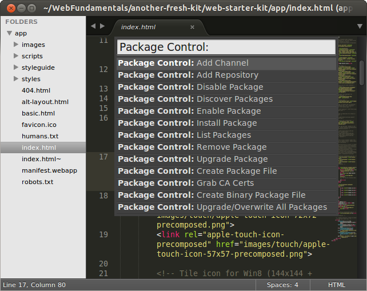Open 404.html from the sidebar
Viewport: 367px width, 291px height.
click(x=35, y=90)
